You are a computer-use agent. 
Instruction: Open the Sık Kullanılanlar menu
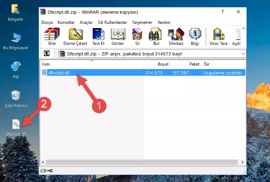pyautogui.click(x=112, y=22)
